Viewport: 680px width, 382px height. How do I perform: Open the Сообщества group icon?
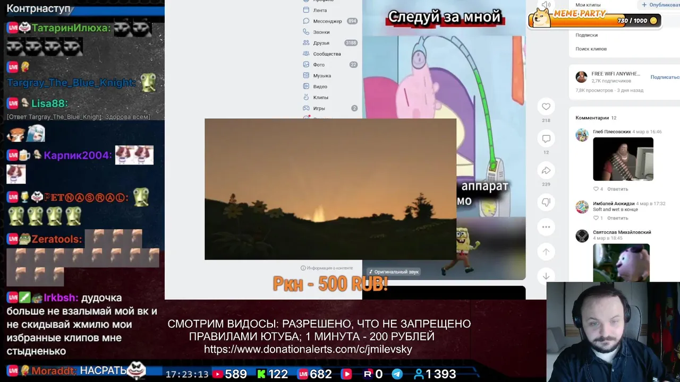(x=306, y=54)
